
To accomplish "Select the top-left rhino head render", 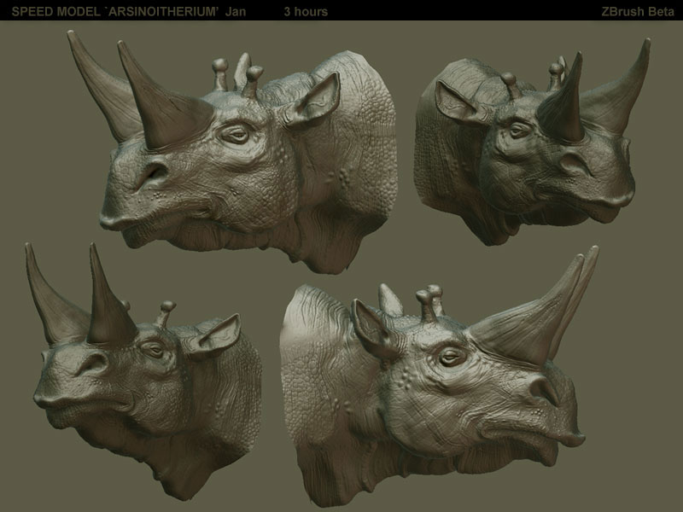I will (x=232, y=152).
